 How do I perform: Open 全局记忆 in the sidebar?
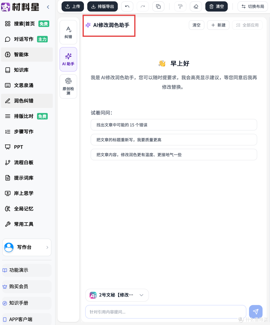pyautogui.click(x=27, y=209)
